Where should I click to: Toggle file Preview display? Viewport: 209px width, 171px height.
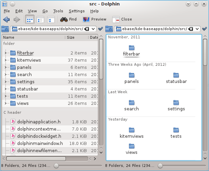click(94, 19)
